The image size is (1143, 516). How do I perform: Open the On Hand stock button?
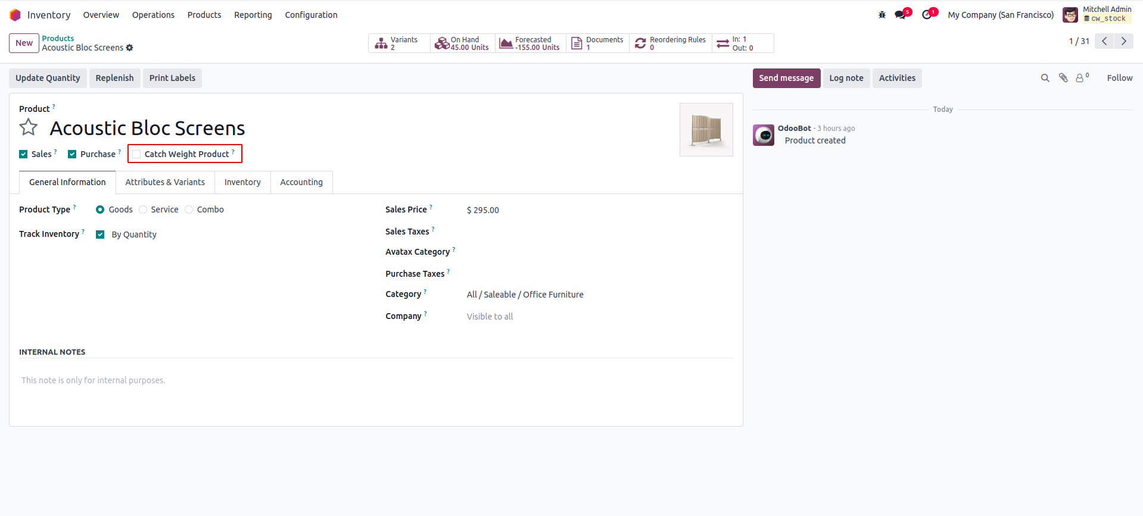tap(462, 43)
